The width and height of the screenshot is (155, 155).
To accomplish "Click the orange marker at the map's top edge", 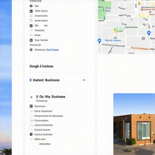I will tap(139, 4).
